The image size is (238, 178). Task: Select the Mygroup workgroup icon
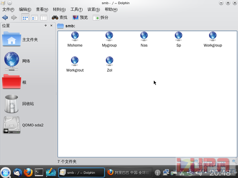[109, 39]
